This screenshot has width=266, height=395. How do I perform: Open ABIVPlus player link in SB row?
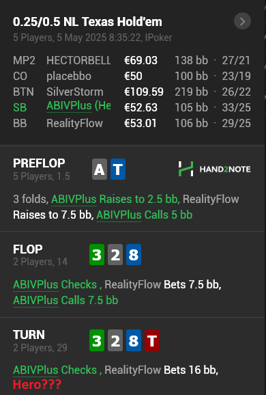[69, 106]
